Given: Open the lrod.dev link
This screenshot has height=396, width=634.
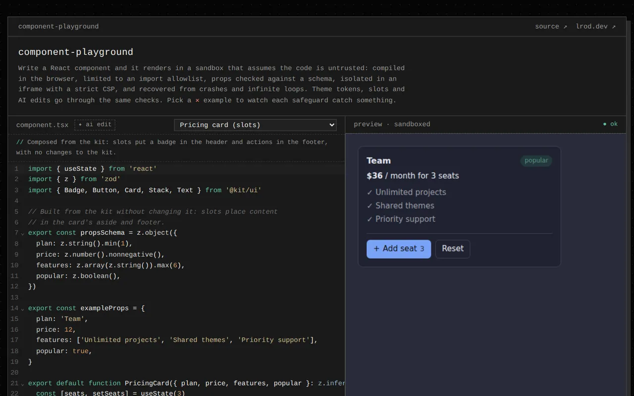Looking at the screenshot, I should point(595,27).
